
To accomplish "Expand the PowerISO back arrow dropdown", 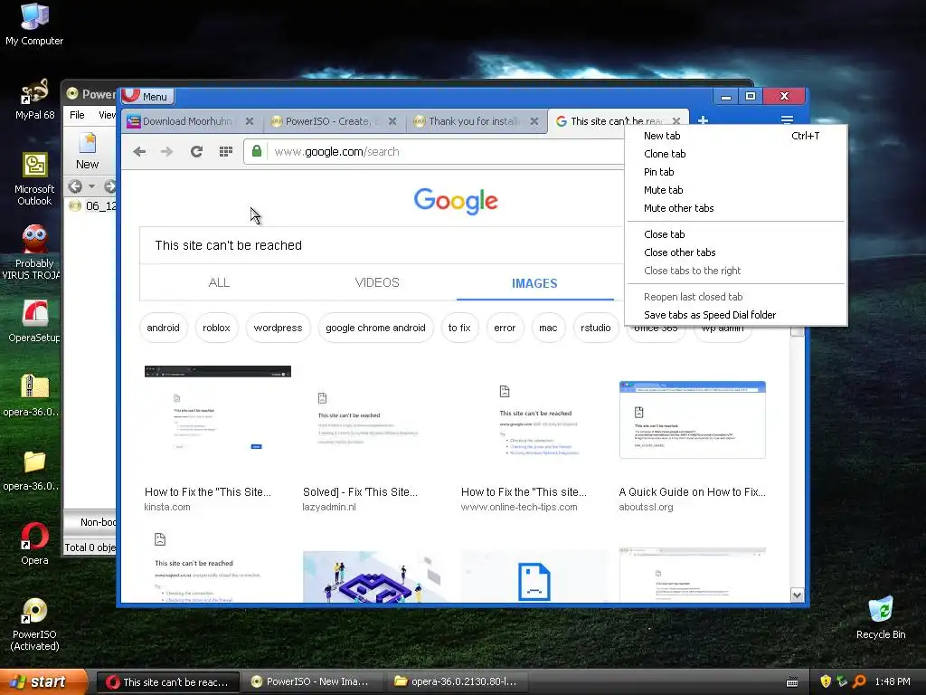I will 91,186.
